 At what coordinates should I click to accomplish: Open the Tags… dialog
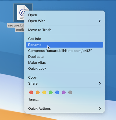[x=65, y=99]
